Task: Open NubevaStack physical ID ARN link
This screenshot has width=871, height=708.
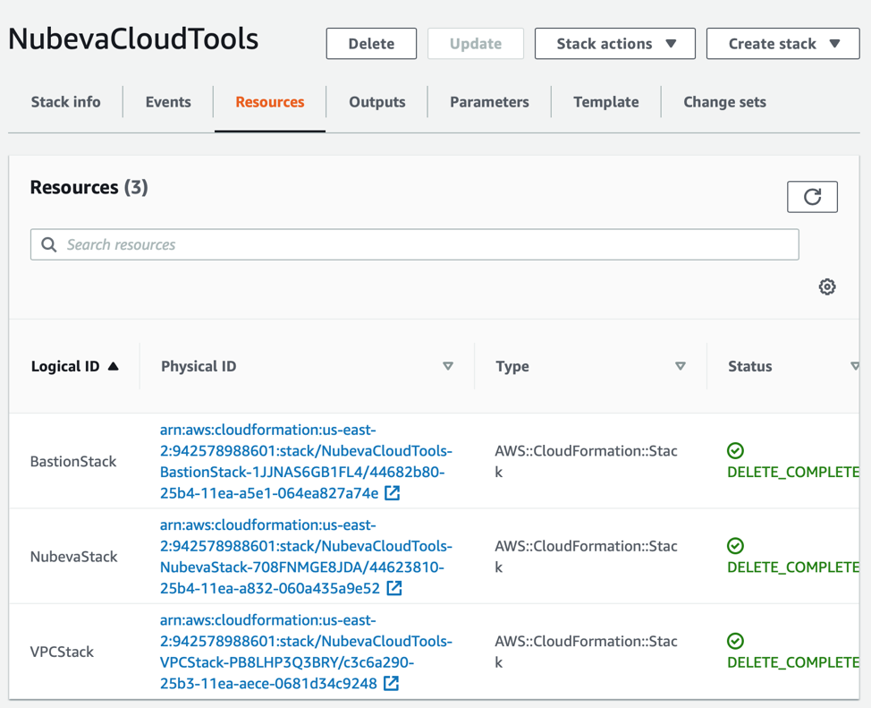Action: (306, 556)
